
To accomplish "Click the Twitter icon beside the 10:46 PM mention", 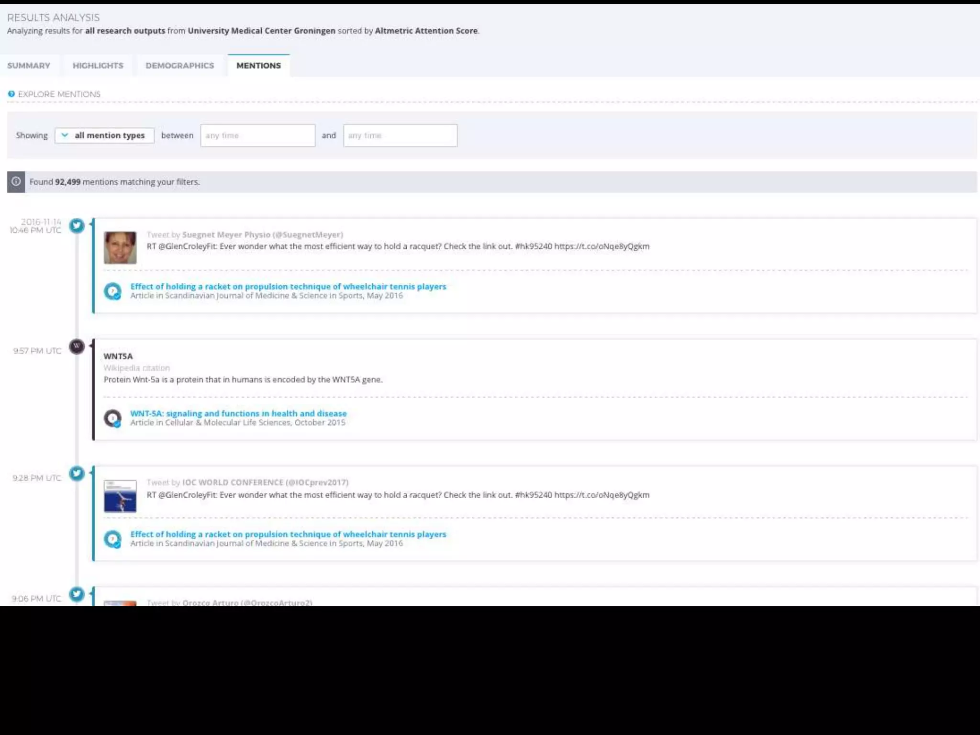I will pyautogui.click(x=77, y=225).
